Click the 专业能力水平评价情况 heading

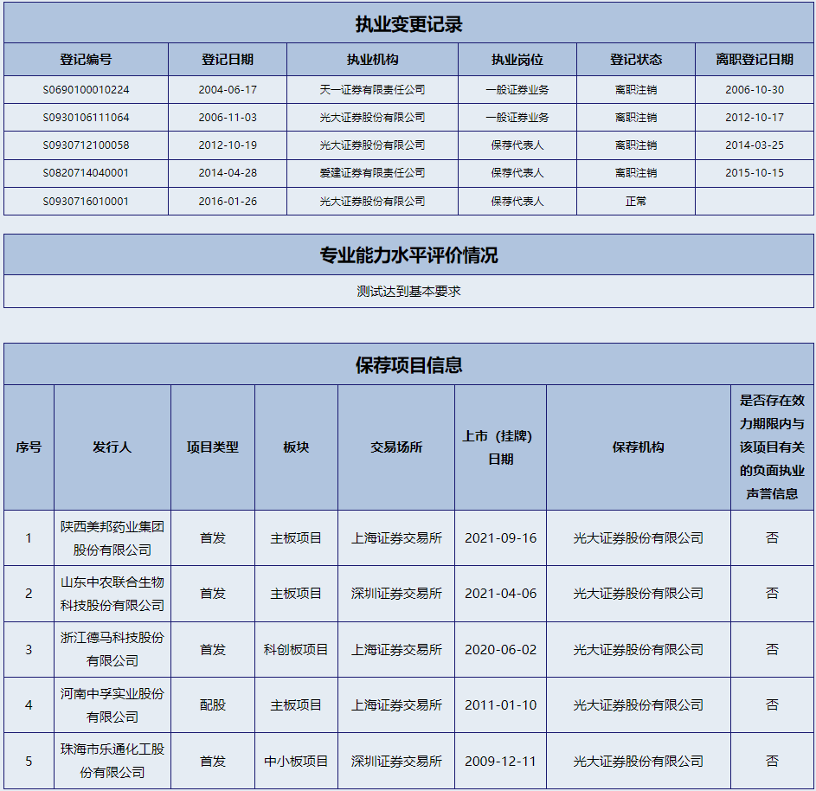pyautogui.click(x=408, y=255)
